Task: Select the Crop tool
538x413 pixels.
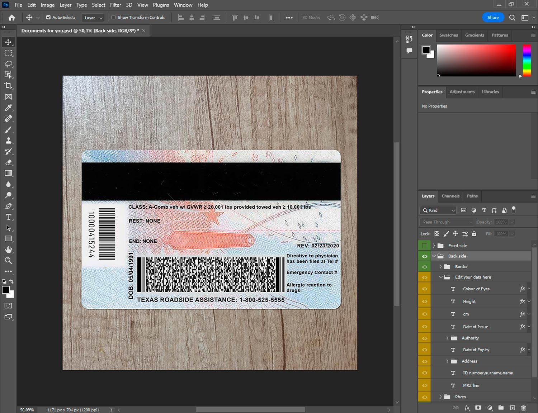Action: (9, 86)
